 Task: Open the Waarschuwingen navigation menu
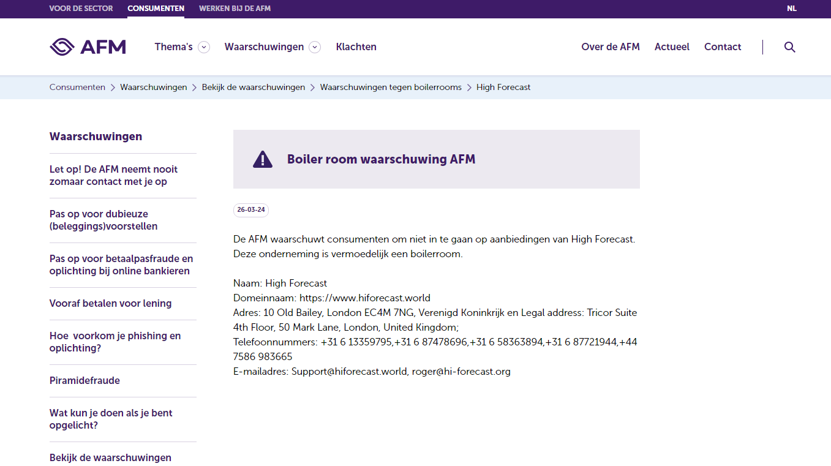[264, 47]
